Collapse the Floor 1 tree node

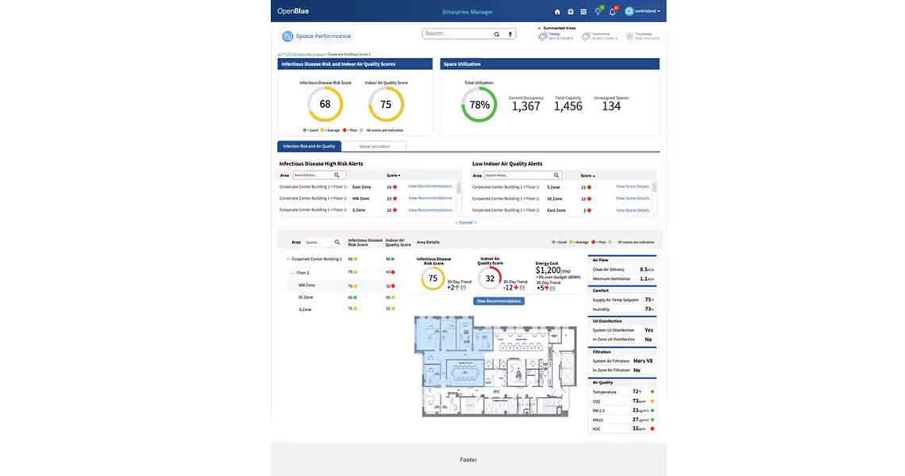click(293, 272)
